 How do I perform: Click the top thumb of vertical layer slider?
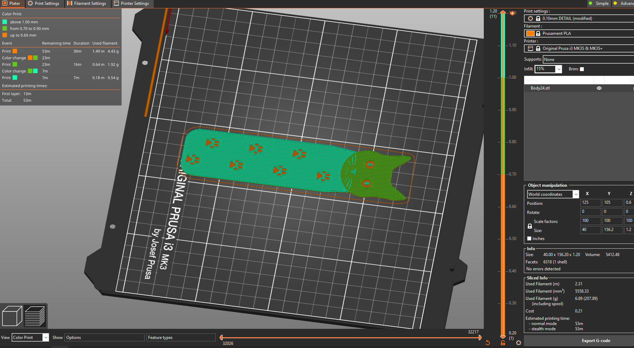[x=503, y=13]
